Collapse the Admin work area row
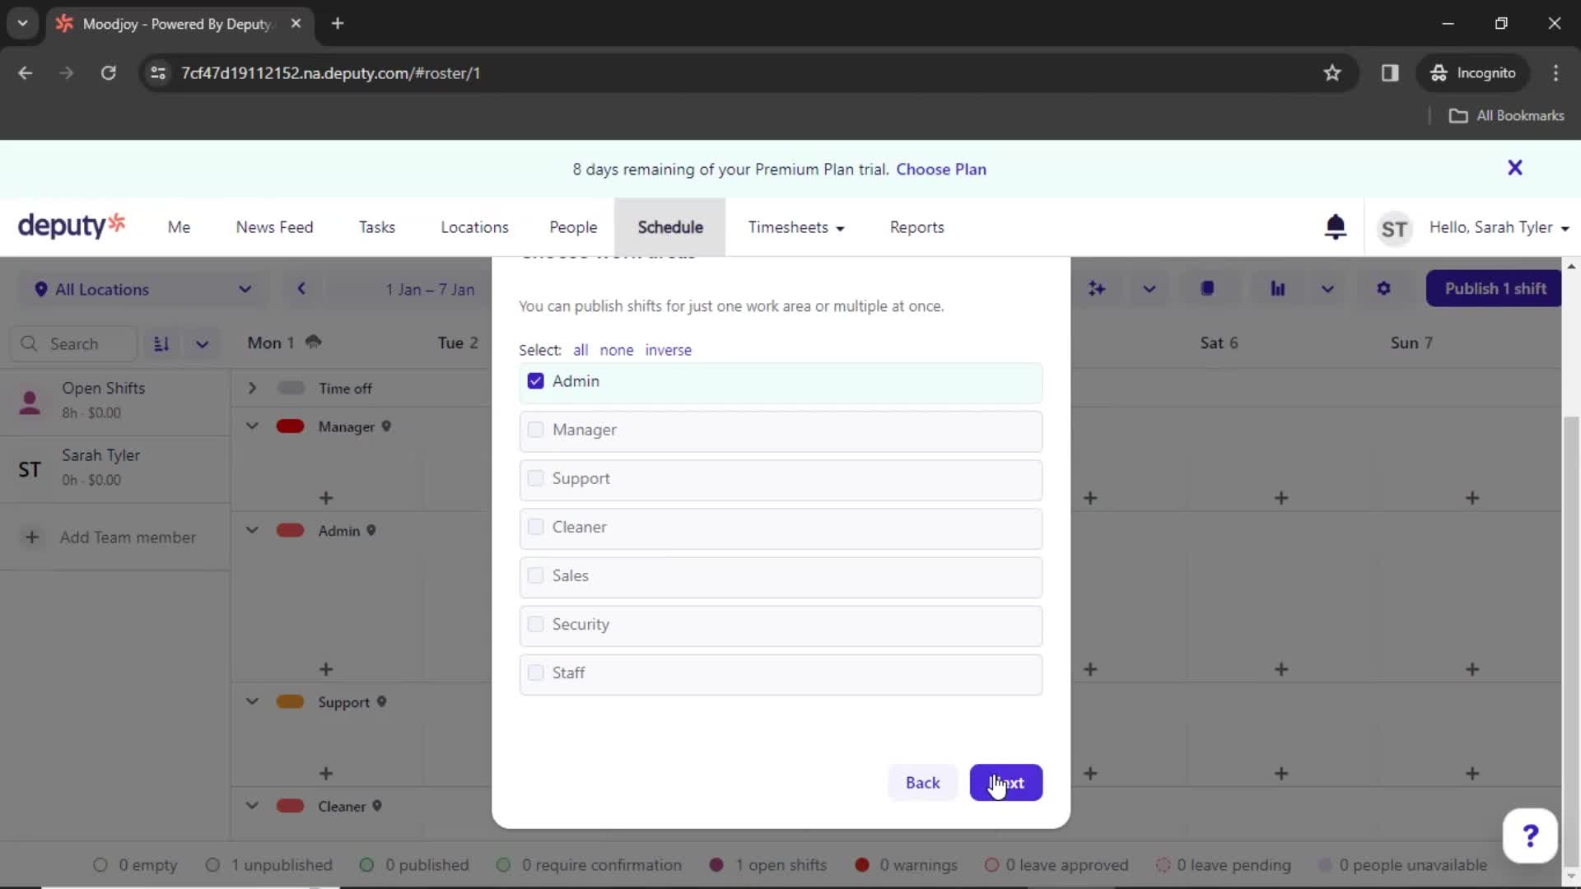Screen dimensions: 1581x889 [x=251, y=530]
